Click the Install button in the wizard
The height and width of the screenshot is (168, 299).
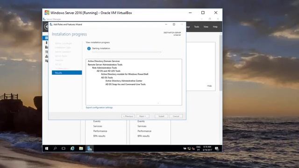click(x=161, y=116)
